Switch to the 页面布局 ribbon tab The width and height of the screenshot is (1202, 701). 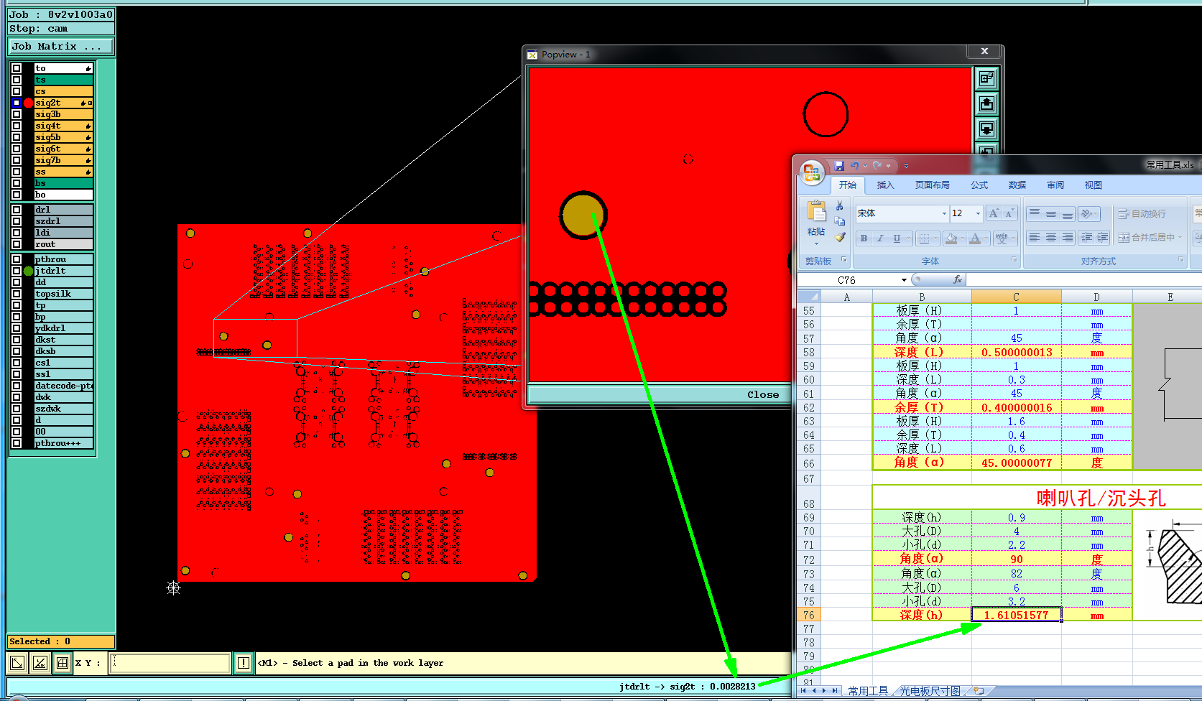pyautogui.click(x=932, y=185)
